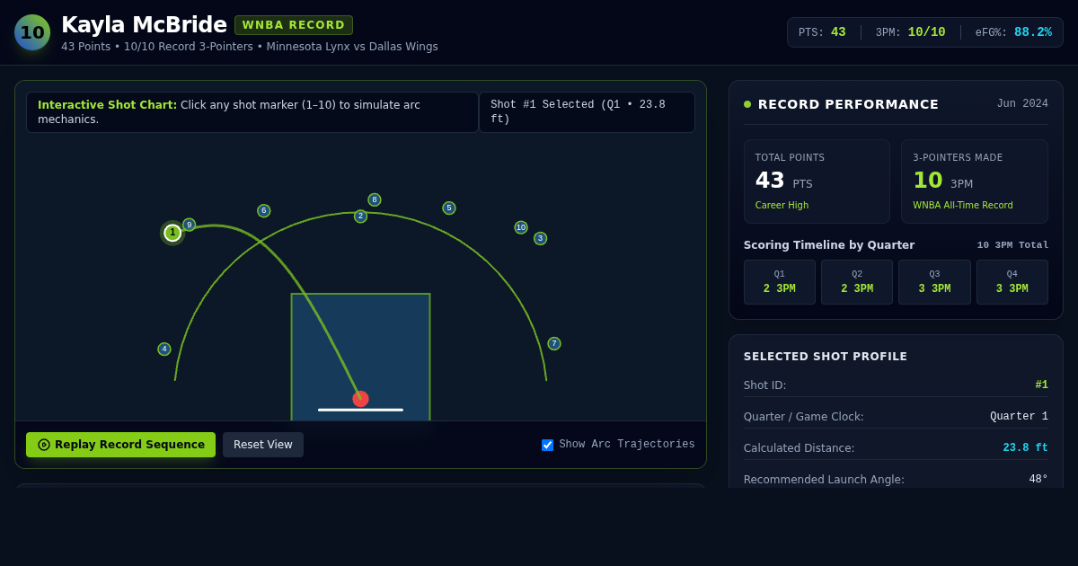Viewport: 1078px width, 566px height.
Task: Open the Q3 3 3PM quarter card
Action: 934,282
